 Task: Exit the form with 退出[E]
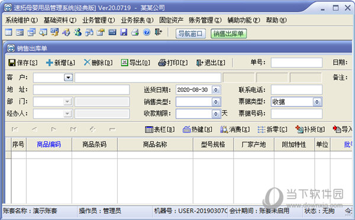point(211,63)
